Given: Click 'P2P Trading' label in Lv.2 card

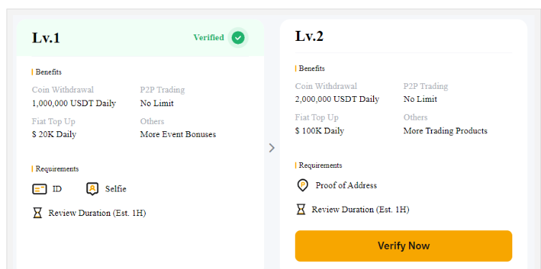Looking at the screenshot, I should [425, 86].
